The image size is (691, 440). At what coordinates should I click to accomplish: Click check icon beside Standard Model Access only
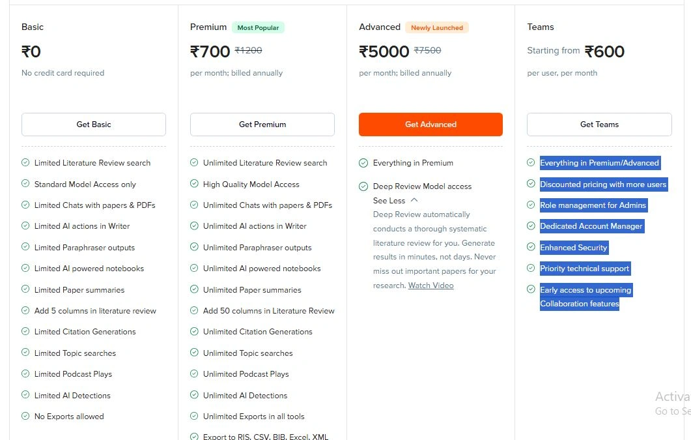[x=25, y=184]
